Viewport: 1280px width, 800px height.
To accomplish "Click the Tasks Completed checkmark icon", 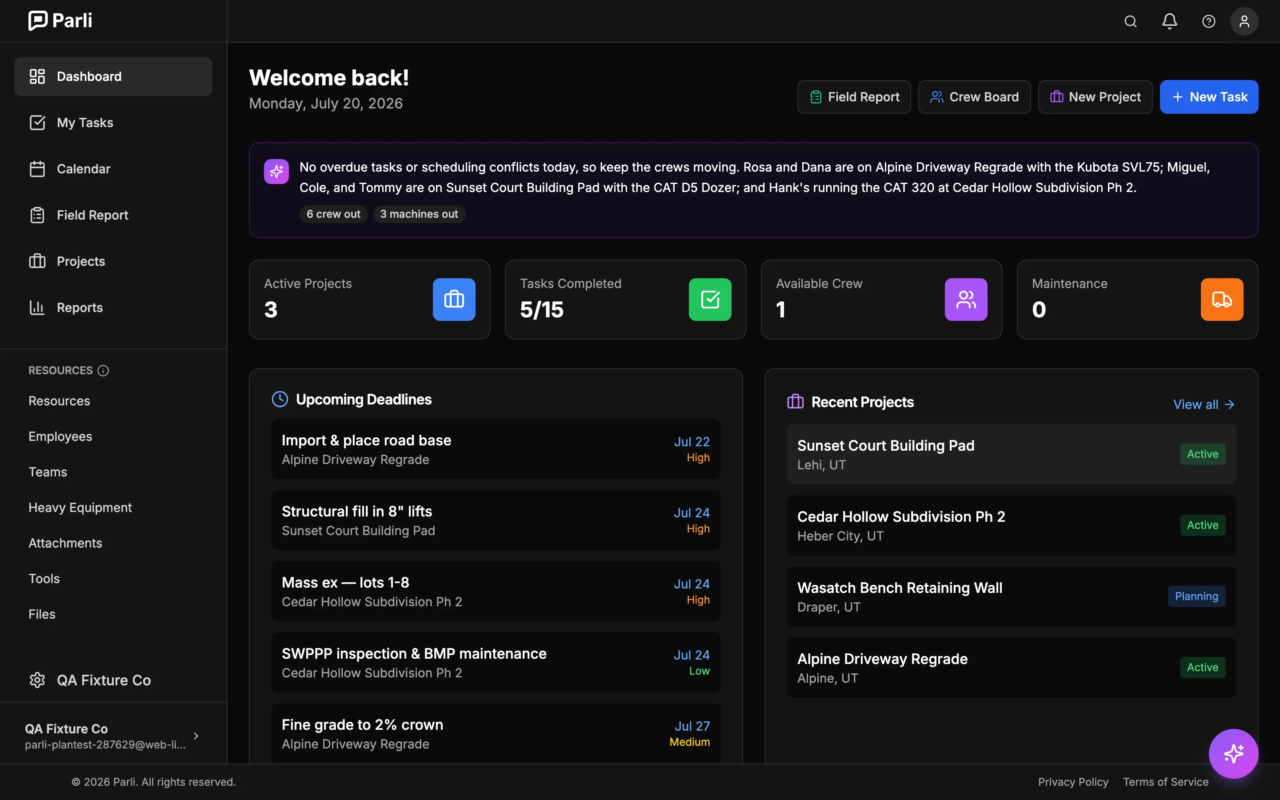I will (710, 300).
